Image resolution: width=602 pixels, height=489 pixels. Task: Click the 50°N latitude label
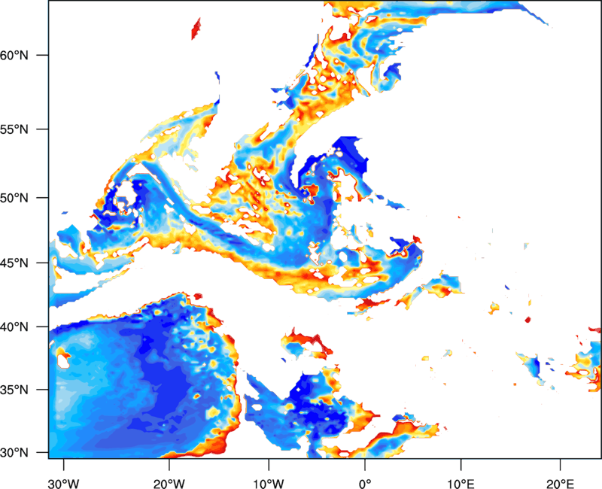click(14, 198)
